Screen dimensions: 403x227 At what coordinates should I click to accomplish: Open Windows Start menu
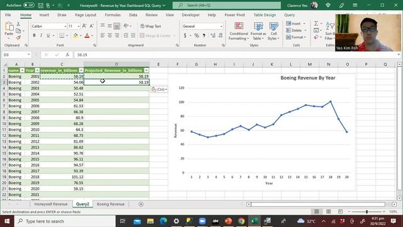click(7, 221)
